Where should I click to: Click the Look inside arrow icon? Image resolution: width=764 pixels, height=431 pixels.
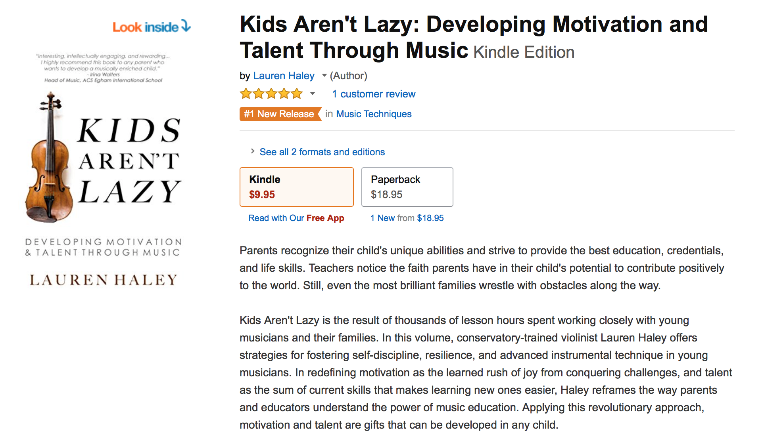pos(186,26)
